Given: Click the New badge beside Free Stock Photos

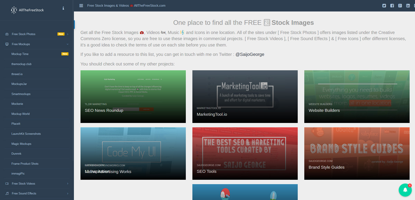Looking at the screenshot, I should (61, 34).
